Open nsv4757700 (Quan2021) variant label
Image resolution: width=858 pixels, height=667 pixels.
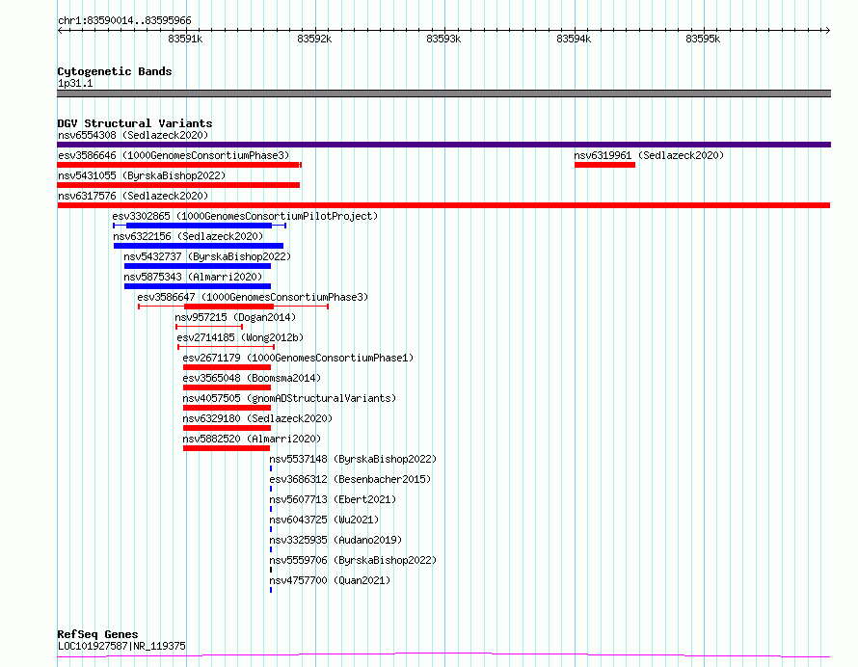330,580
